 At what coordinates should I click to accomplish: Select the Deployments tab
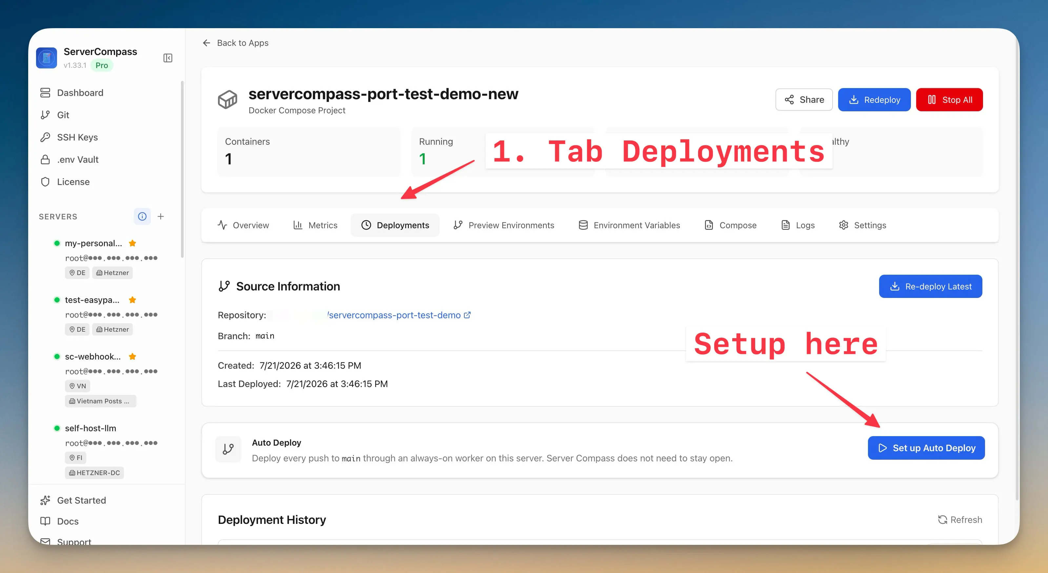(395, 225)
